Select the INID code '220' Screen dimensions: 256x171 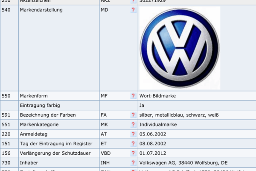coord(6,134)
